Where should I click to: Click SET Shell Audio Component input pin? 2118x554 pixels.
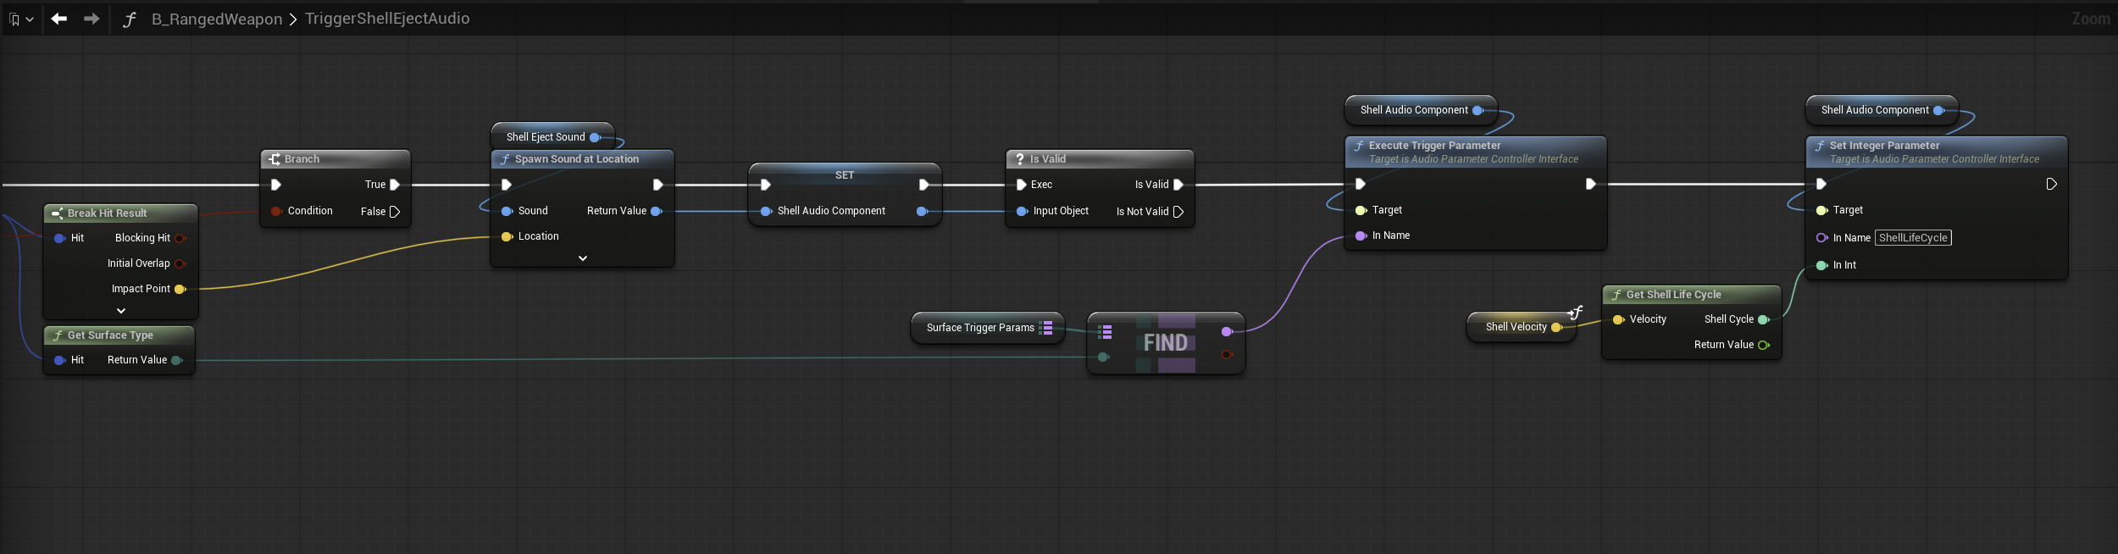(x=766, y=211)
